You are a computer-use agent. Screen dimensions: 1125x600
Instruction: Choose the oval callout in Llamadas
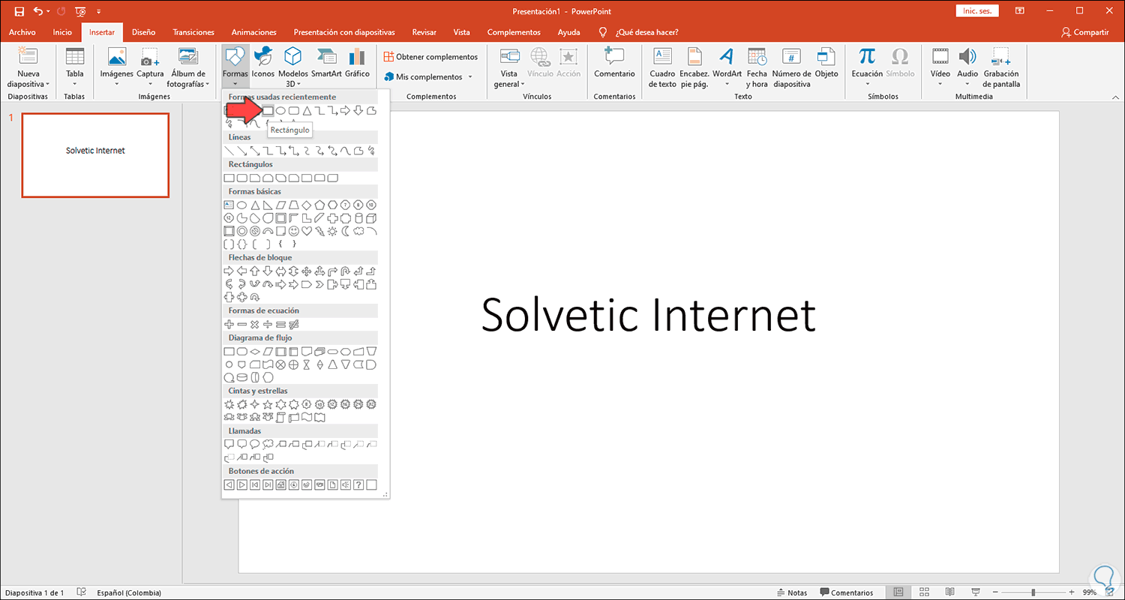(x=255, y=444)
